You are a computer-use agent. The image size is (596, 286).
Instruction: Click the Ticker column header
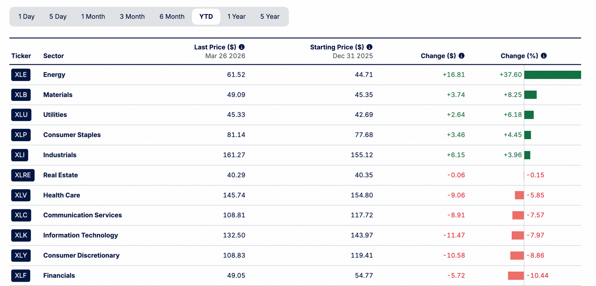21,56
